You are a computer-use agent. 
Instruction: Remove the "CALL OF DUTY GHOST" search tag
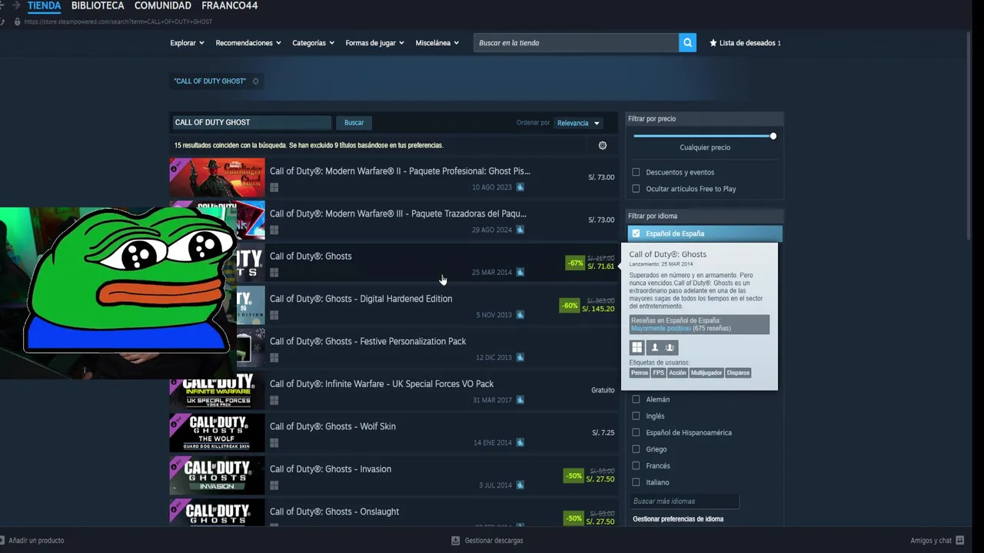[256, 81]
